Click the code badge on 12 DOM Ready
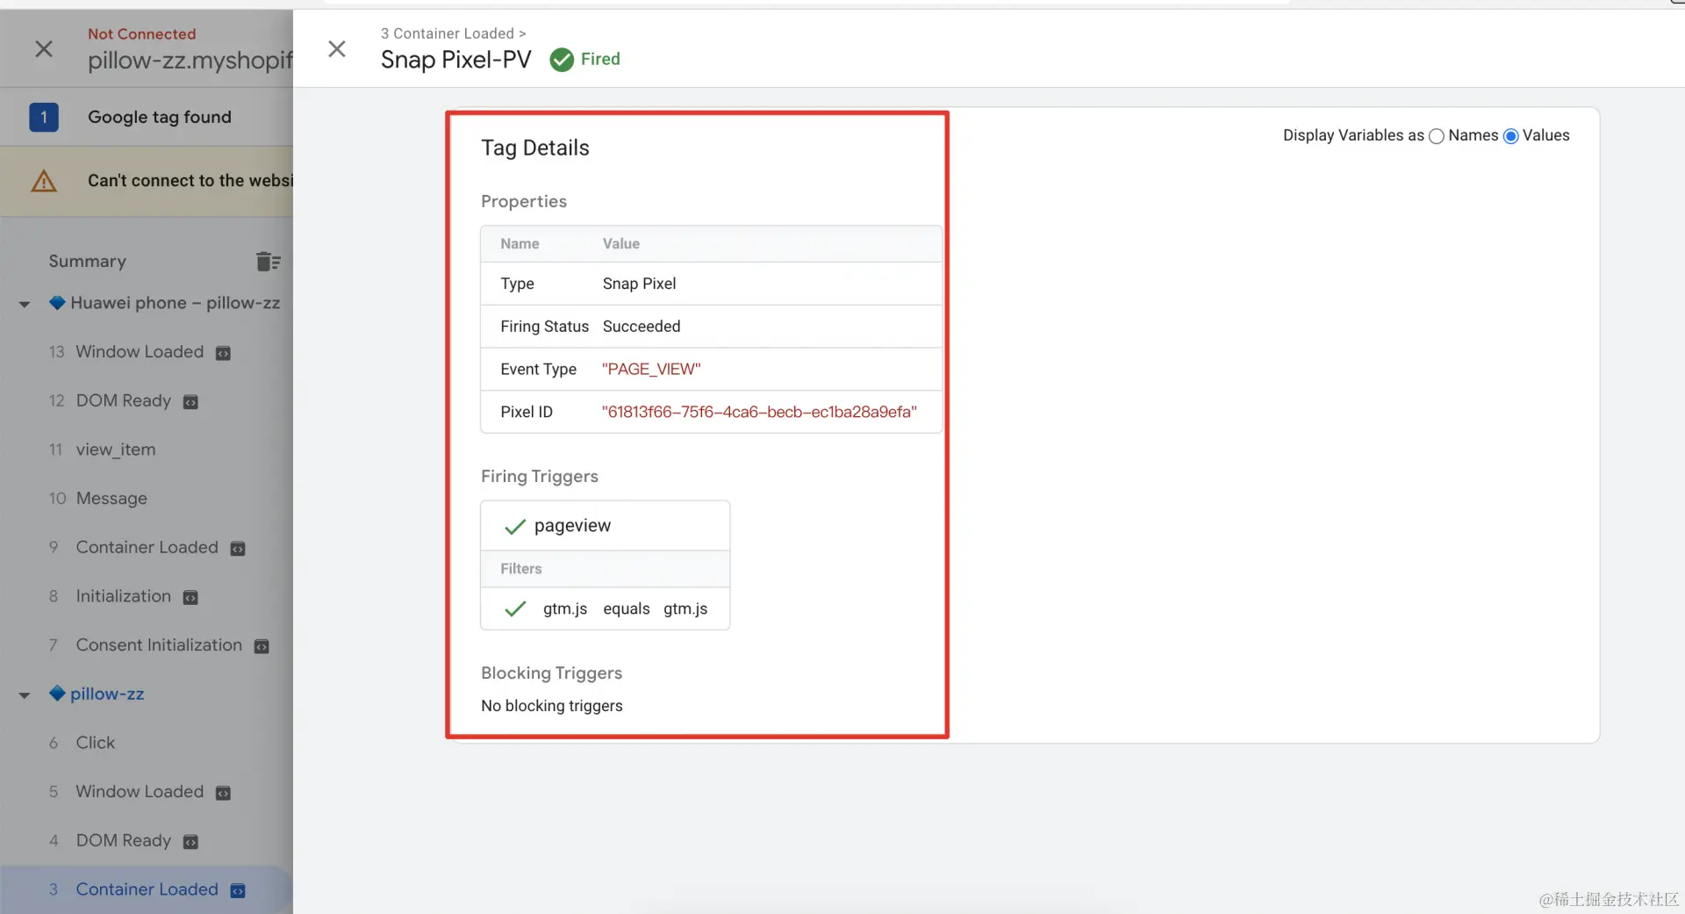Image resolution: width=1685 pixels, height=914 pixels. coord(190,402)
